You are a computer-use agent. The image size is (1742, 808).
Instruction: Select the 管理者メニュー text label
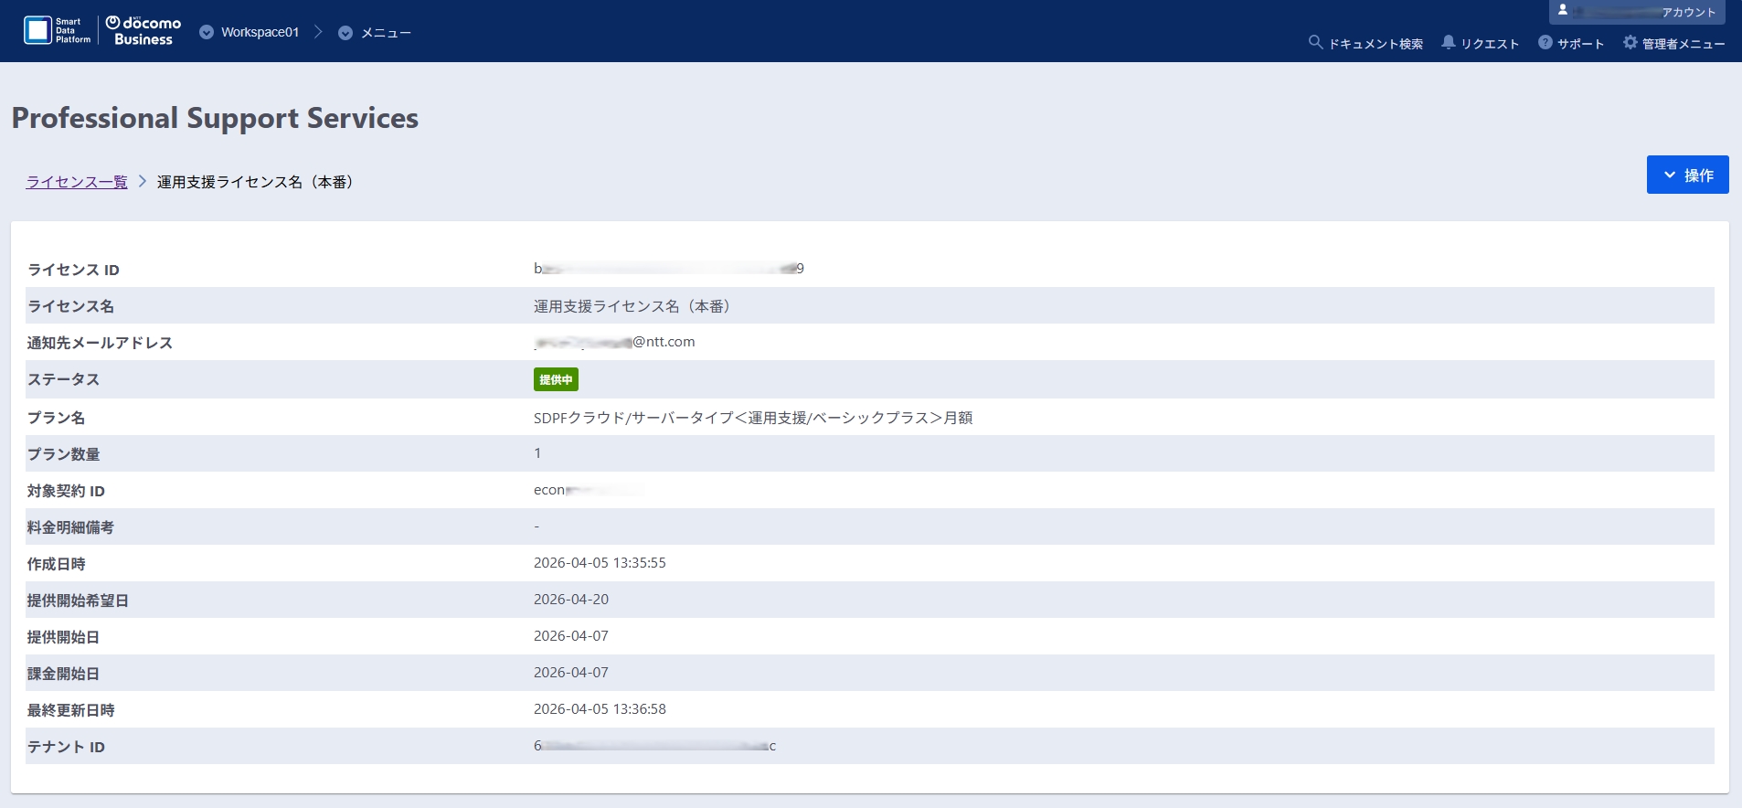(1683, 44)
